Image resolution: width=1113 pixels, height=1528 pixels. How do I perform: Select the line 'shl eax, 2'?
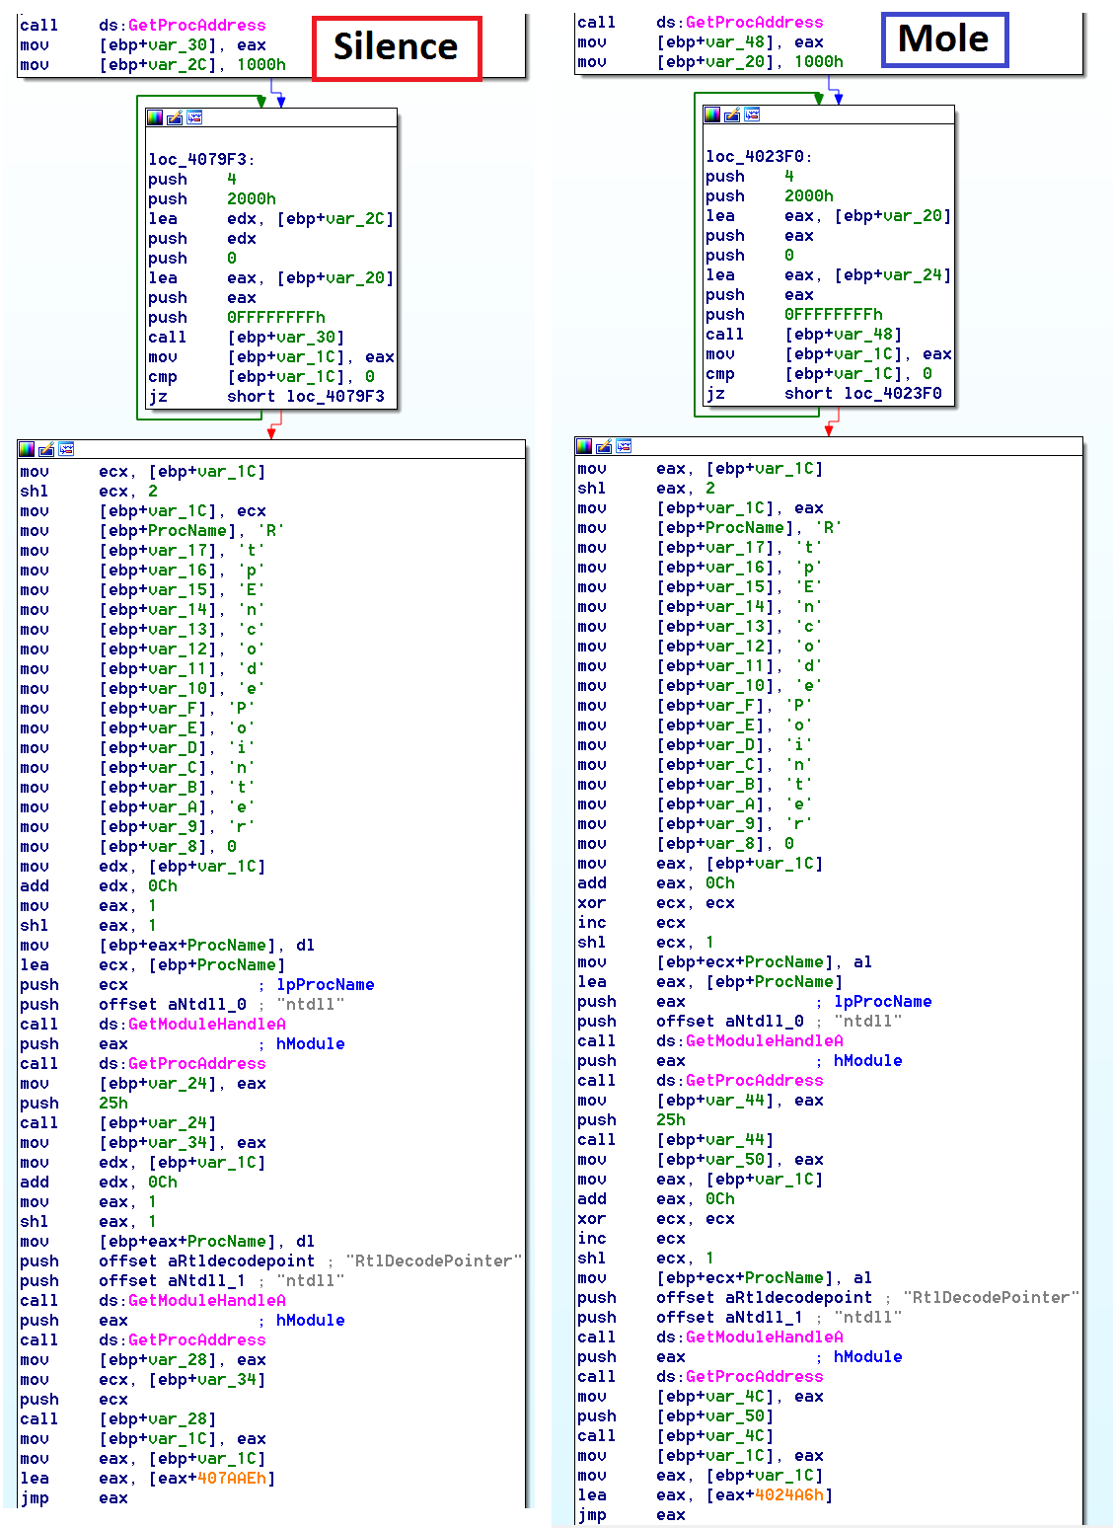[x=646, y=489]
